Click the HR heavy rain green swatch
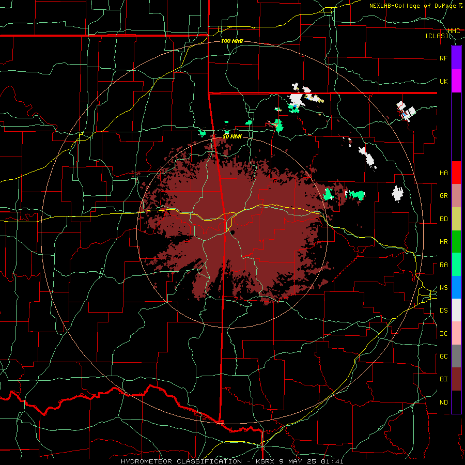 coord(456,241)
